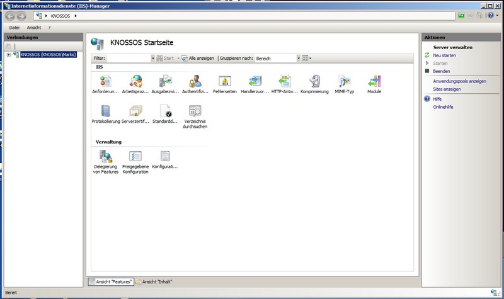
Task: Open the Fehlerseiten 404 icon
Action: [224, 81]
